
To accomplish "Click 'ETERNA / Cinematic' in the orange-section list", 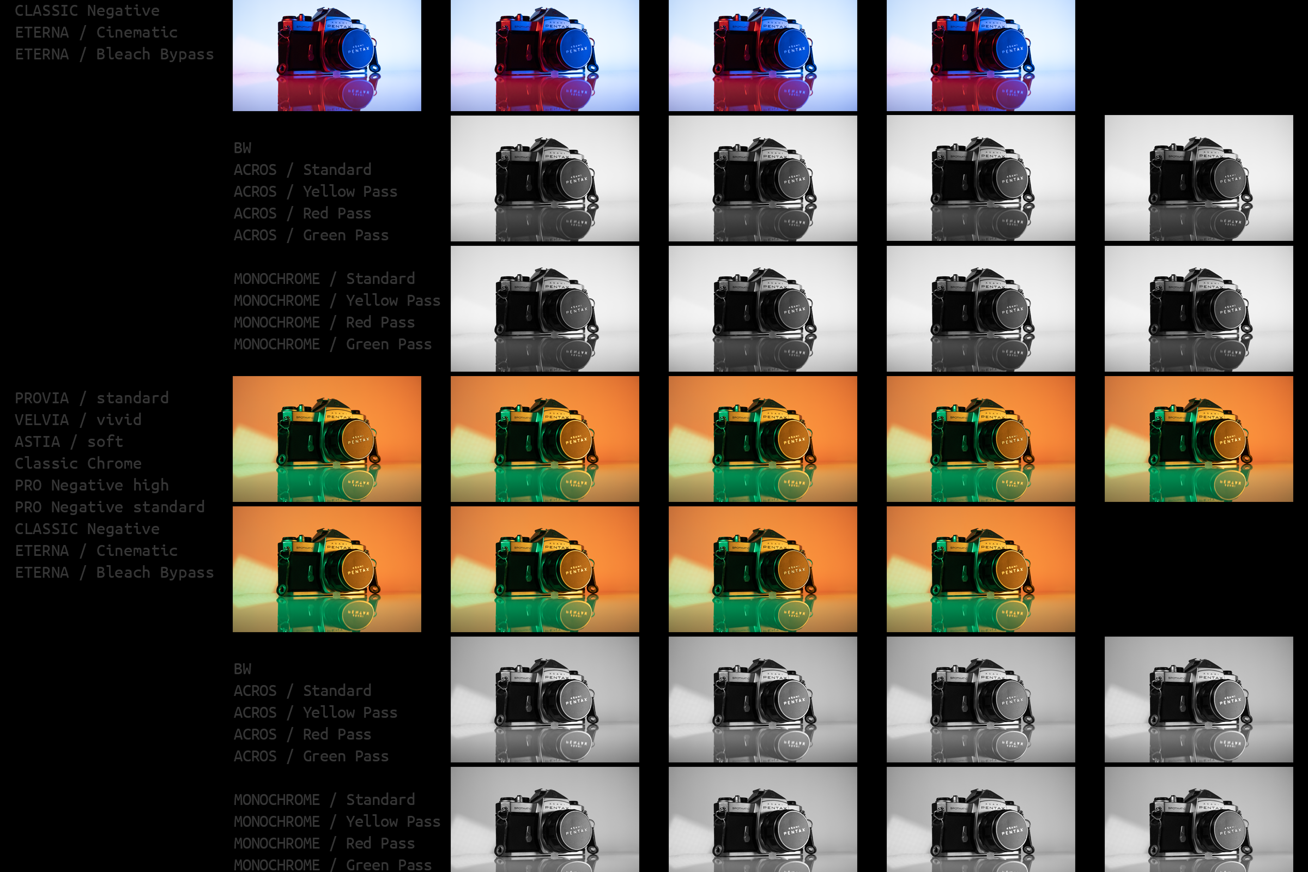I will [96, 550].
